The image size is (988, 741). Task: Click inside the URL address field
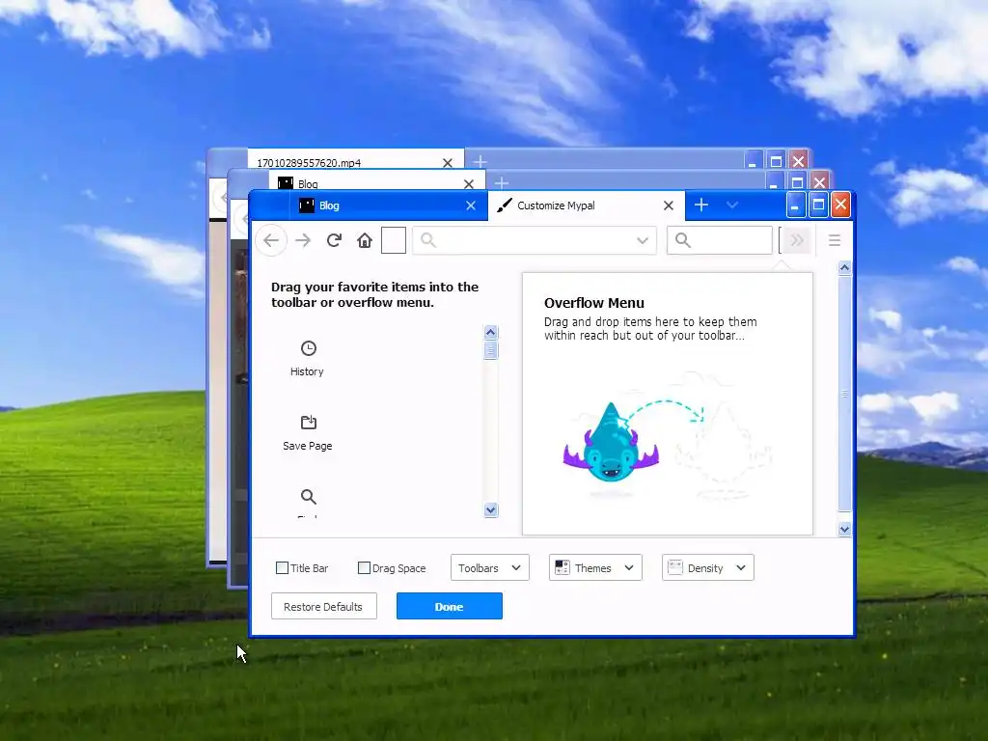coord(535,240)
